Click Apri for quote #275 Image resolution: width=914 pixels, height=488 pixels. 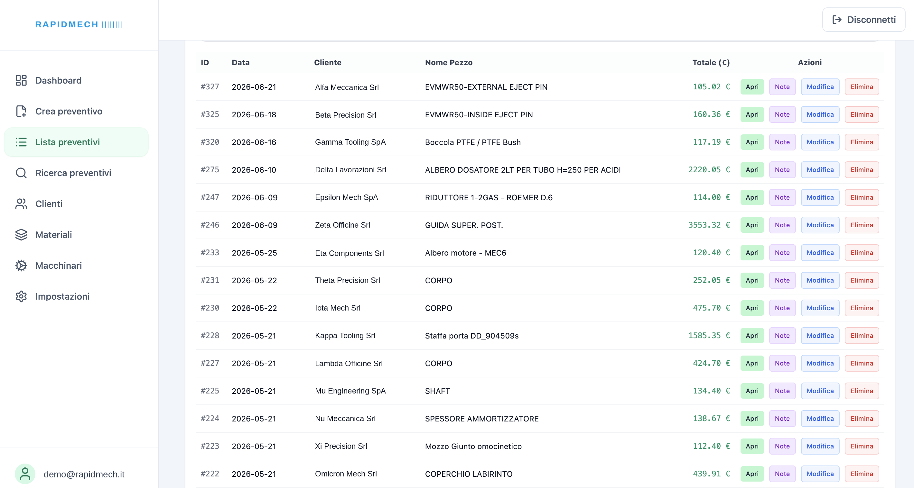click(x=752, y=170)
